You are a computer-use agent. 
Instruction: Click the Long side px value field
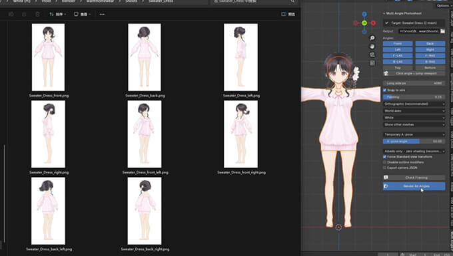click(414, 83)
